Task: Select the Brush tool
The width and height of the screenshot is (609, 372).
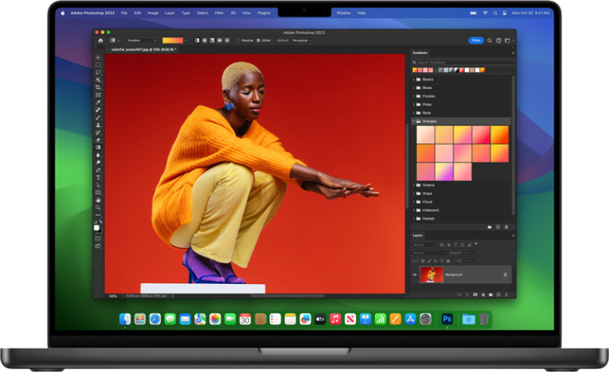Action: tap(98, 117)
